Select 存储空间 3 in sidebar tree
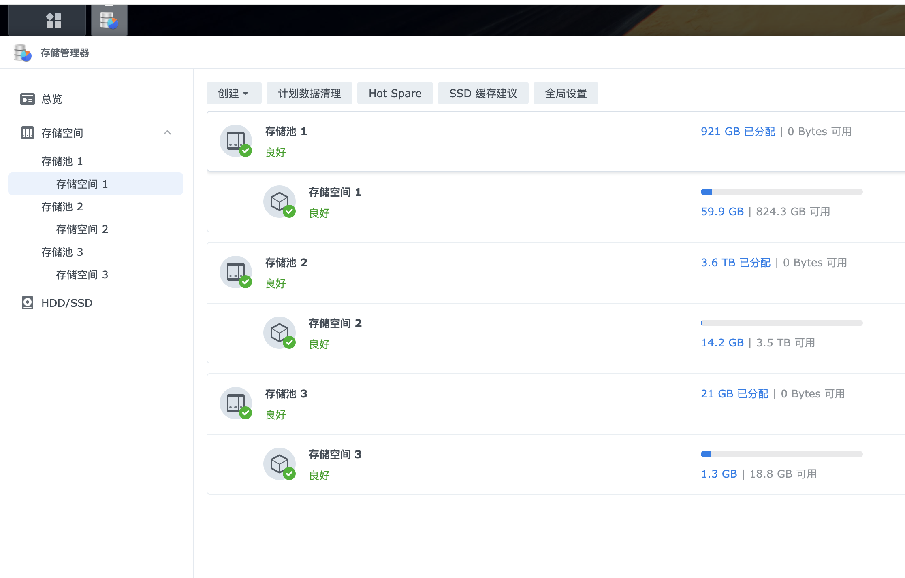Viewport: 905px width, 578px height. [82, 275]
